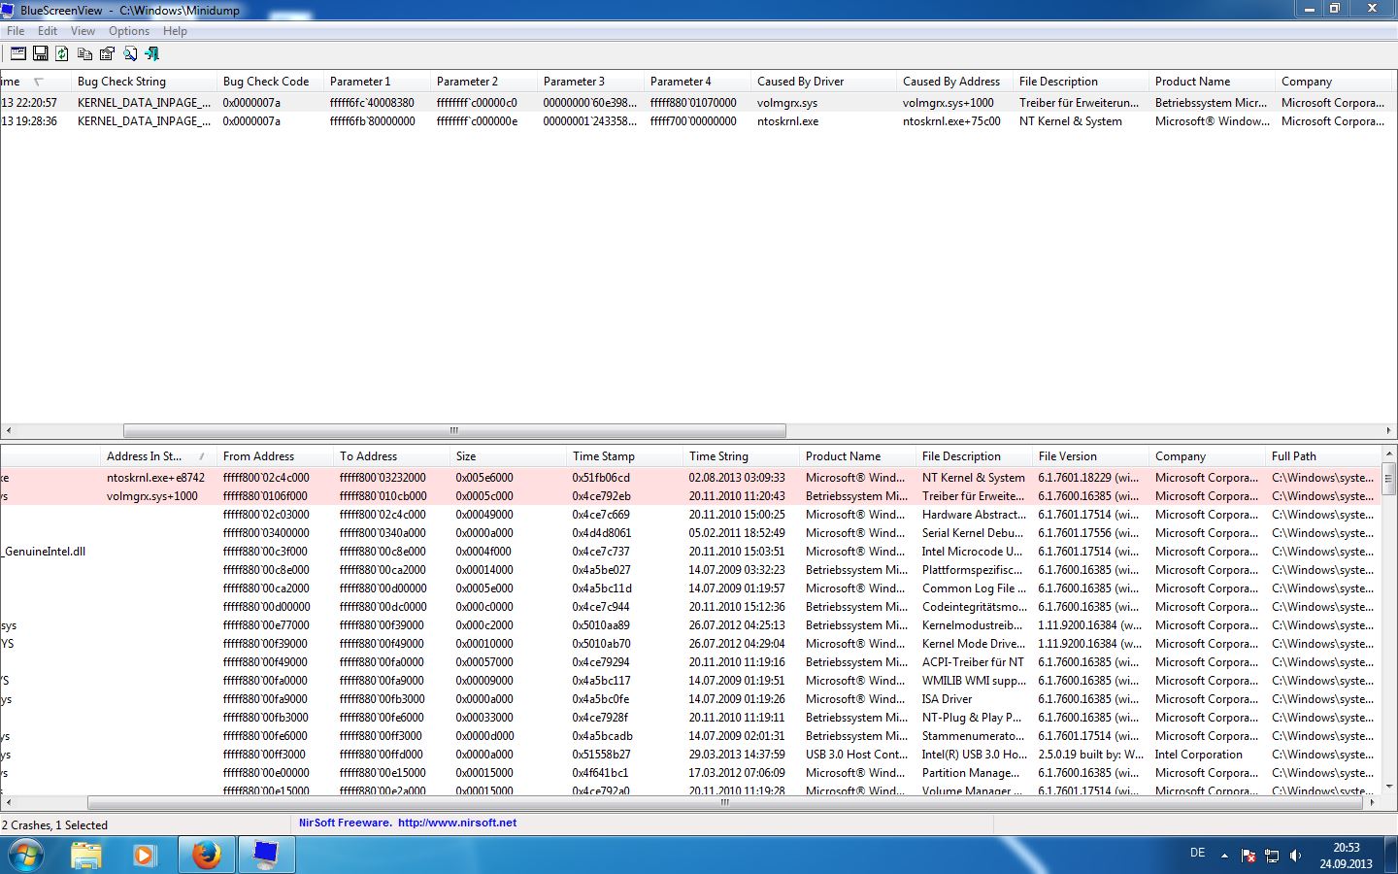Copy selected items with toolbar icon

[84, 53]
